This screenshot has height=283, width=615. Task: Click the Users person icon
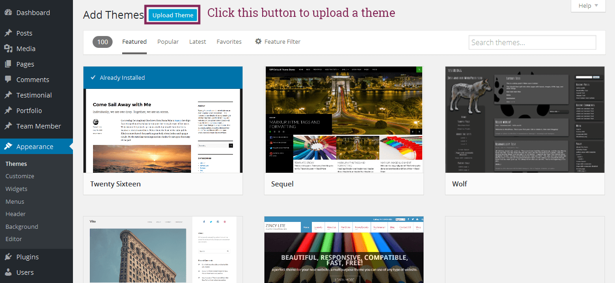tap(8, 273)
